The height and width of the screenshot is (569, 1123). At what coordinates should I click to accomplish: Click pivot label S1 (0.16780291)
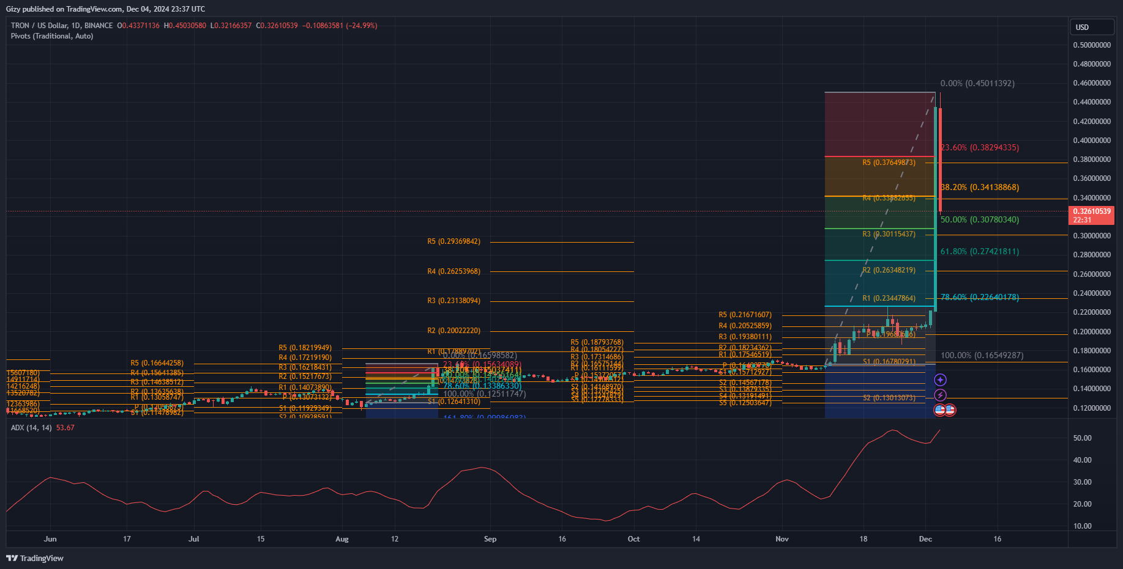[x=889, y=362]
